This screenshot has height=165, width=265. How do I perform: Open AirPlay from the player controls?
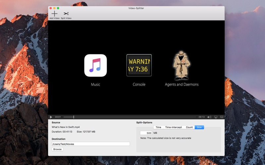(x=216, y=117)
